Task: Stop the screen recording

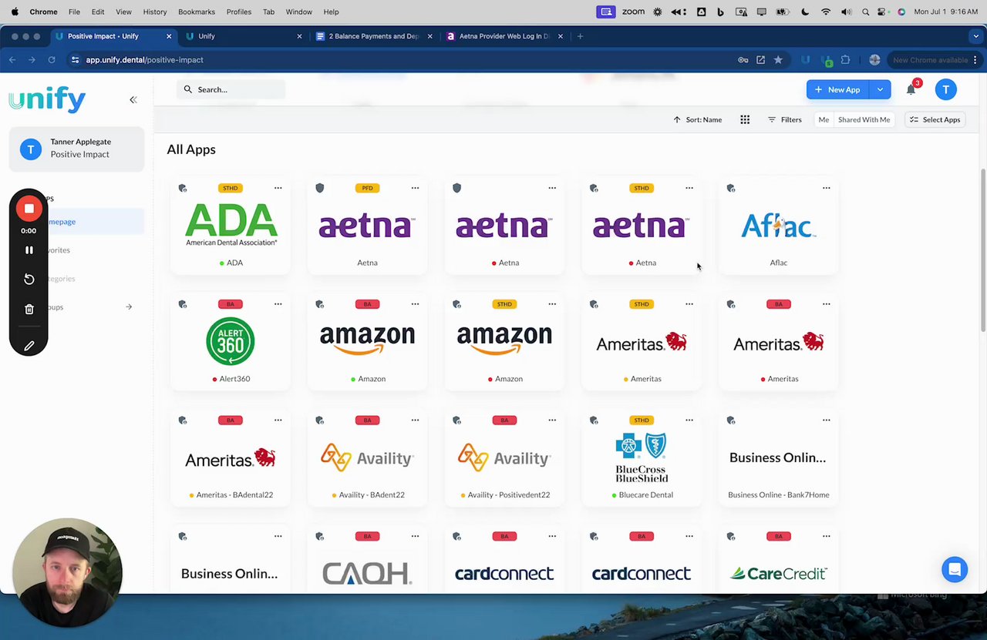Action: (29, 208)
